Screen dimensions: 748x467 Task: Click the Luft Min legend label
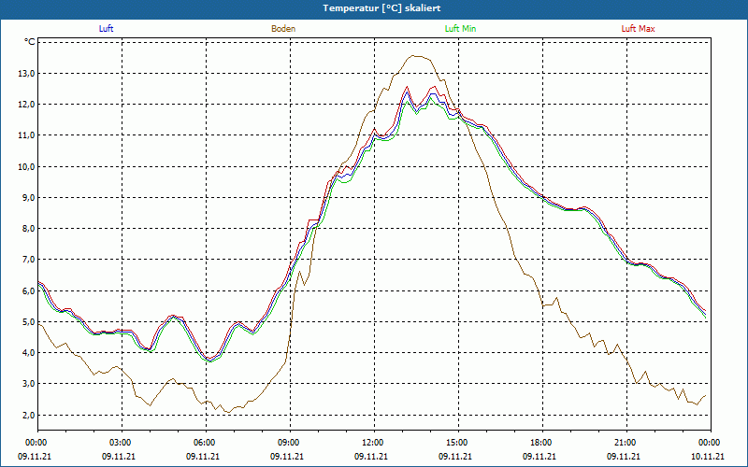coord(460,29)
